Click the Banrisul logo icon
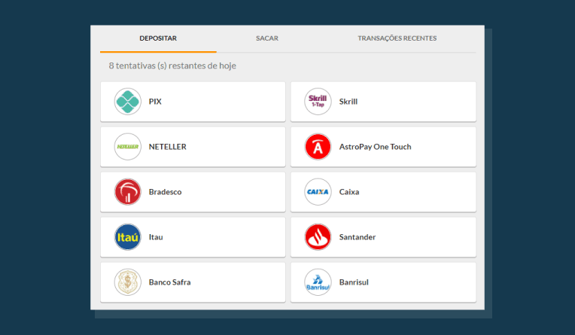 coord(318,282)
